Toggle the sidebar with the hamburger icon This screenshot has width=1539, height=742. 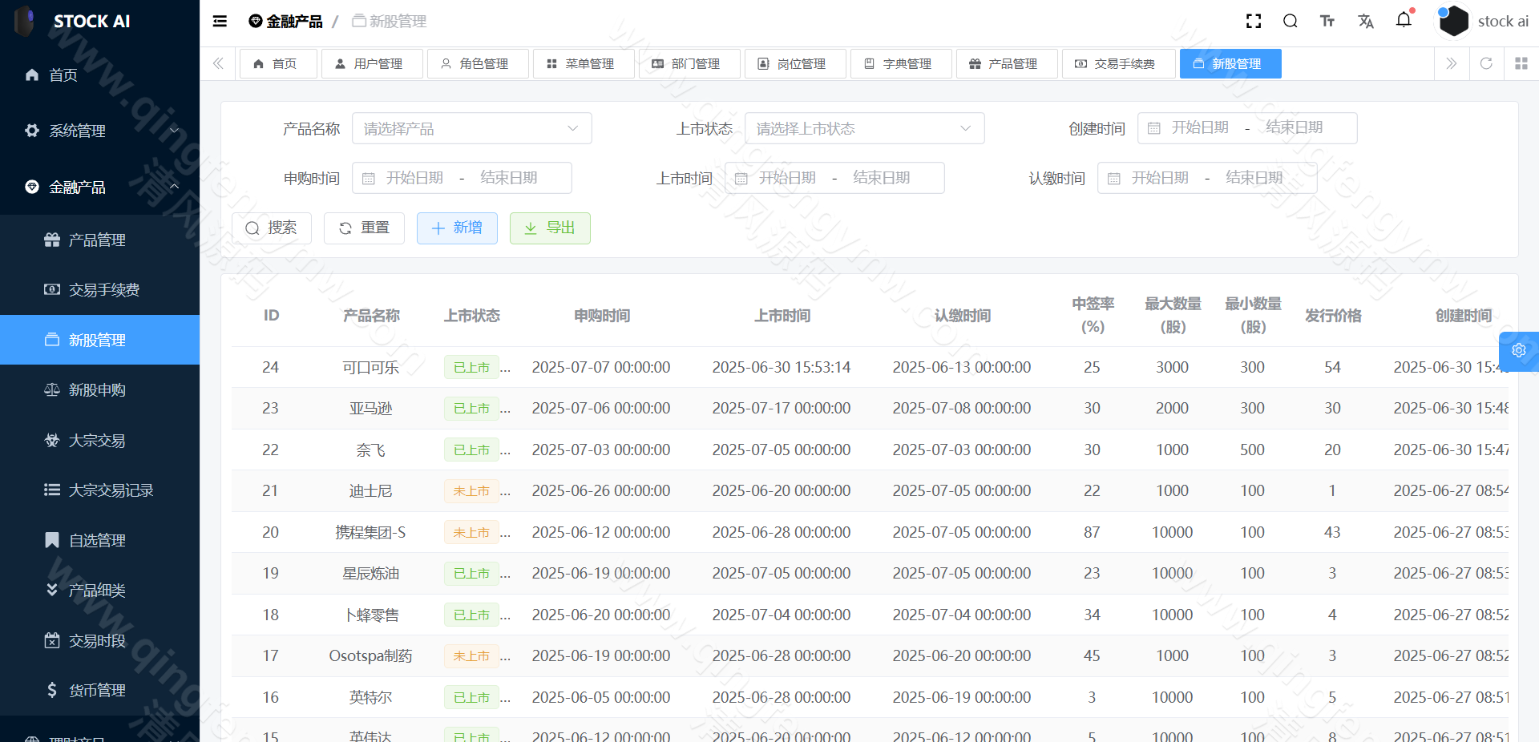(x=219, y=22)
